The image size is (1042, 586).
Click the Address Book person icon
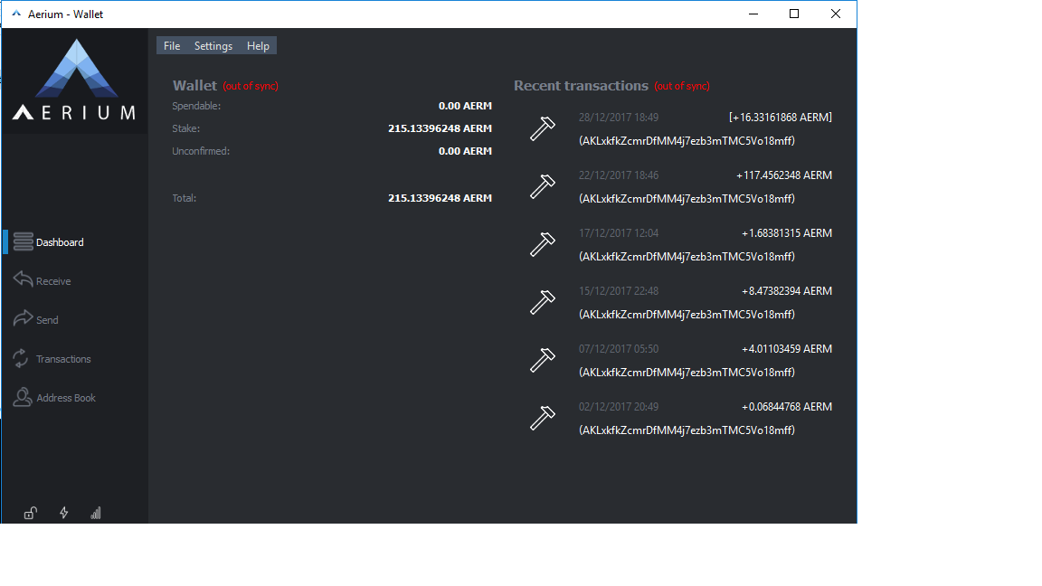22,397
